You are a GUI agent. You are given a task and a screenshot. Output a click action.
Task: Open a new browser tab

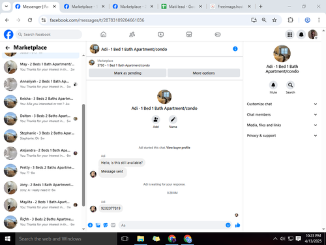point(261,7)
